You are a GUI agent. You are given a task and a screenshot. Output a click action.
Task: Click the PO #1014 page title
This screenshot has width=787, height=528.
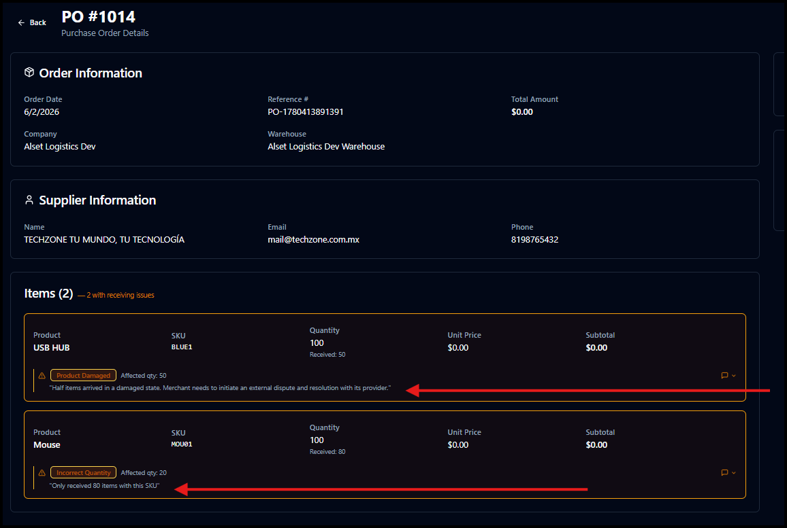[x=98, y=16]
